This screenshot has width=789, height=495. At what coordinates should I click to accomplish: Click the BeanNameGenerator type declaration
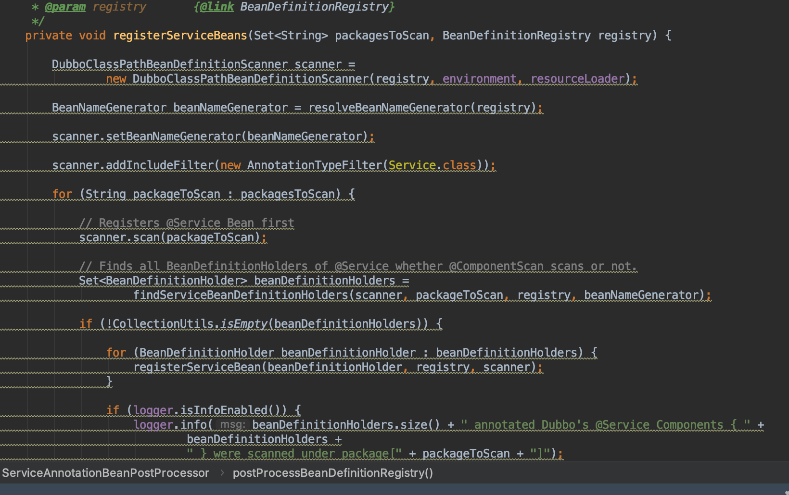[109, 108]
